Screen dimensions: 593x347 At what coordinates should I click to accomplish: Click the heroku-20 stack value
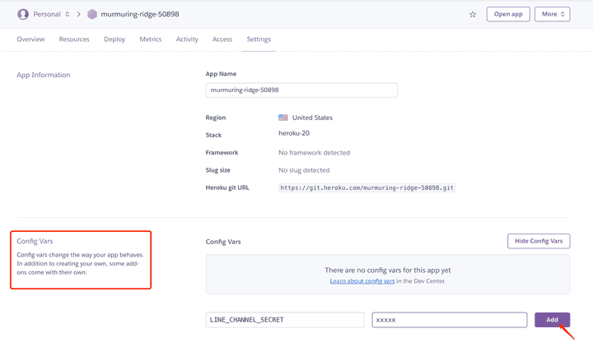click(294, 133)
